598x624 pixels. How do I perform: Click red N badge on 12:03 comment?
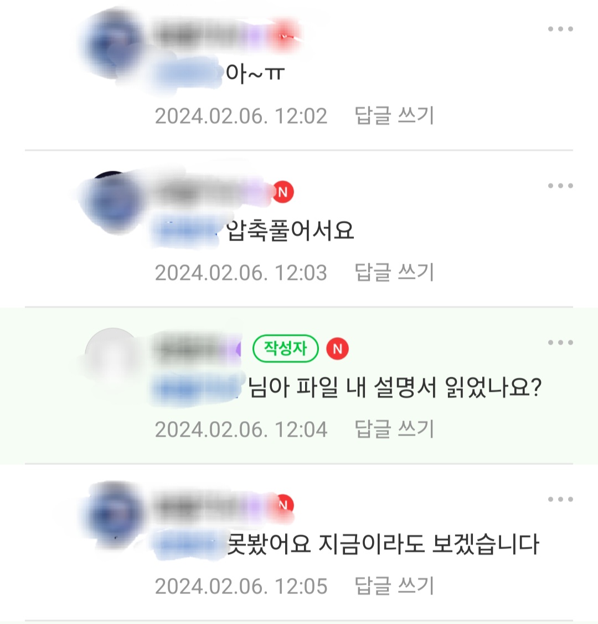(x=283, y=192)
